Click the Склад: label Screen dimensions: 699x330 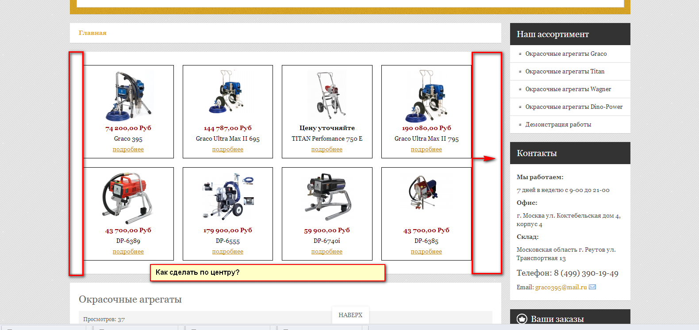[x=528, y=237]
